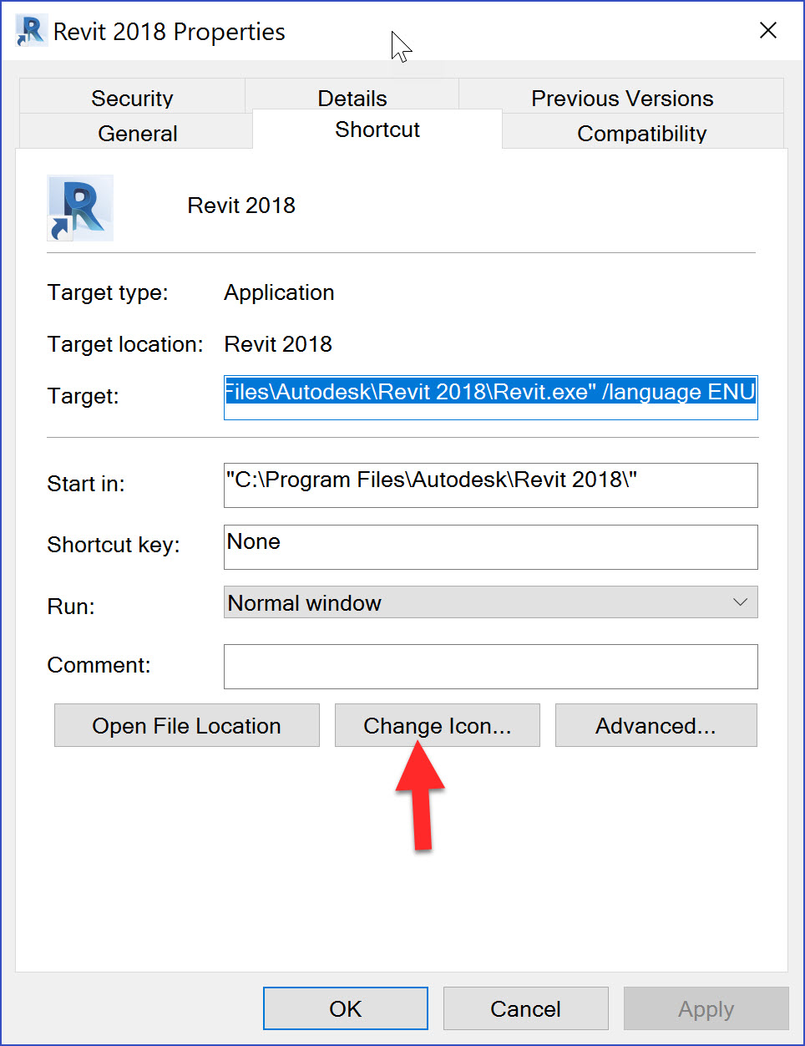Screen dimensions: 805x1046
Task: Click the Change Icon... button
Action: click(438, 725)
